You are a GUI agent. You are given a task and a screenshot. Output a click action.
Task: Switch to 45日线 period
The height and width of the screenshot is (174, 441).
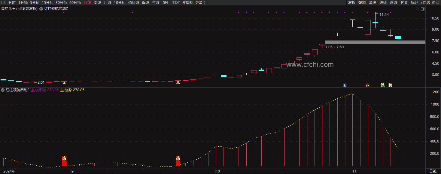click(133, 2)
